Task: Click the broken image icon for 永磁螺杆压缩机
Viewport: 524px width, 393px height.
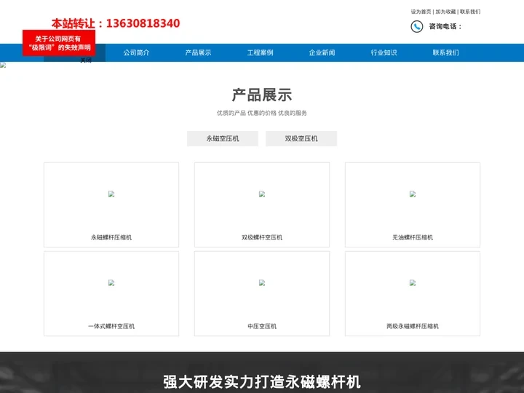Action: (x=111, y=194)
